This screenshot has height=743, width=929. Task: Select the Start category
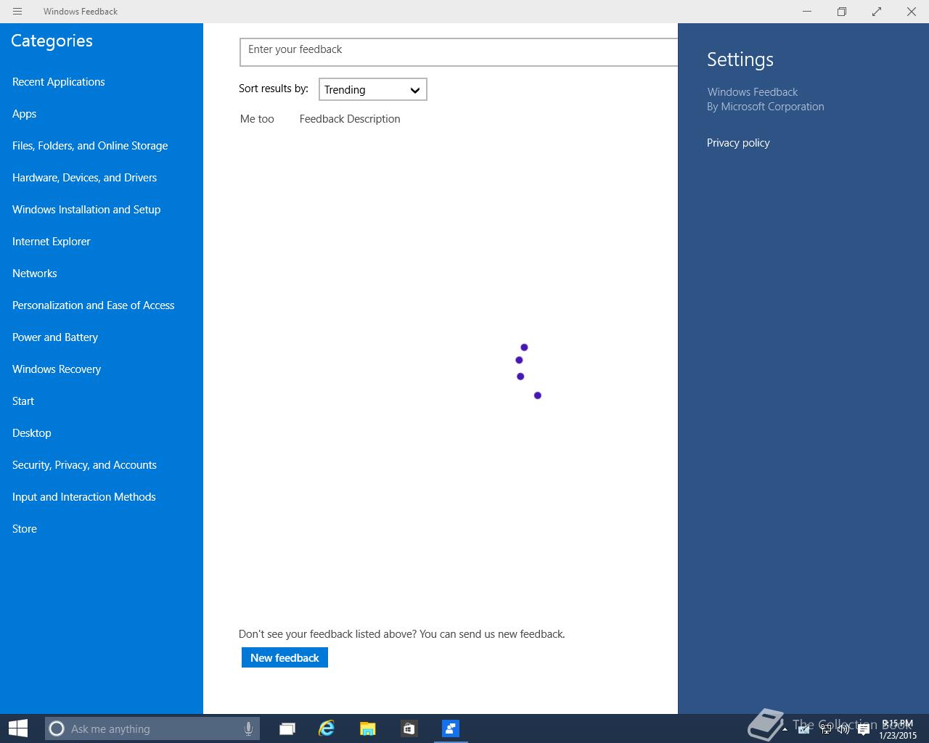[x=23, y=401]
